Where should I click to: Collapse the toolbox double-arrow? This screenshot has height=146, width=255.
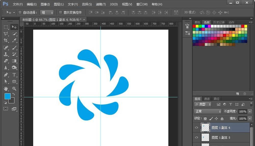point(3,18)
